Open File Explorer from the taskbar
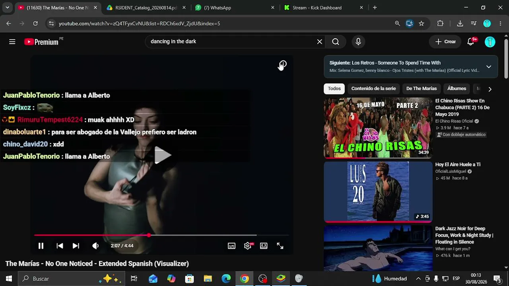The width and height of the screenshot is (509, 286). coord(208,278)
